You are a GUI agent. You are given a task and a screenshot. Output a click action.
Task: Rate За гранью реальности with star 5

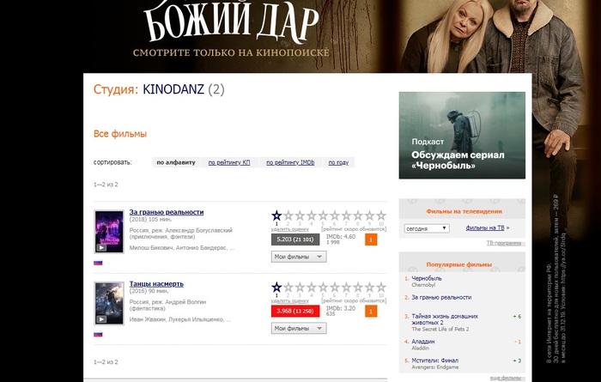click(323, 215)
